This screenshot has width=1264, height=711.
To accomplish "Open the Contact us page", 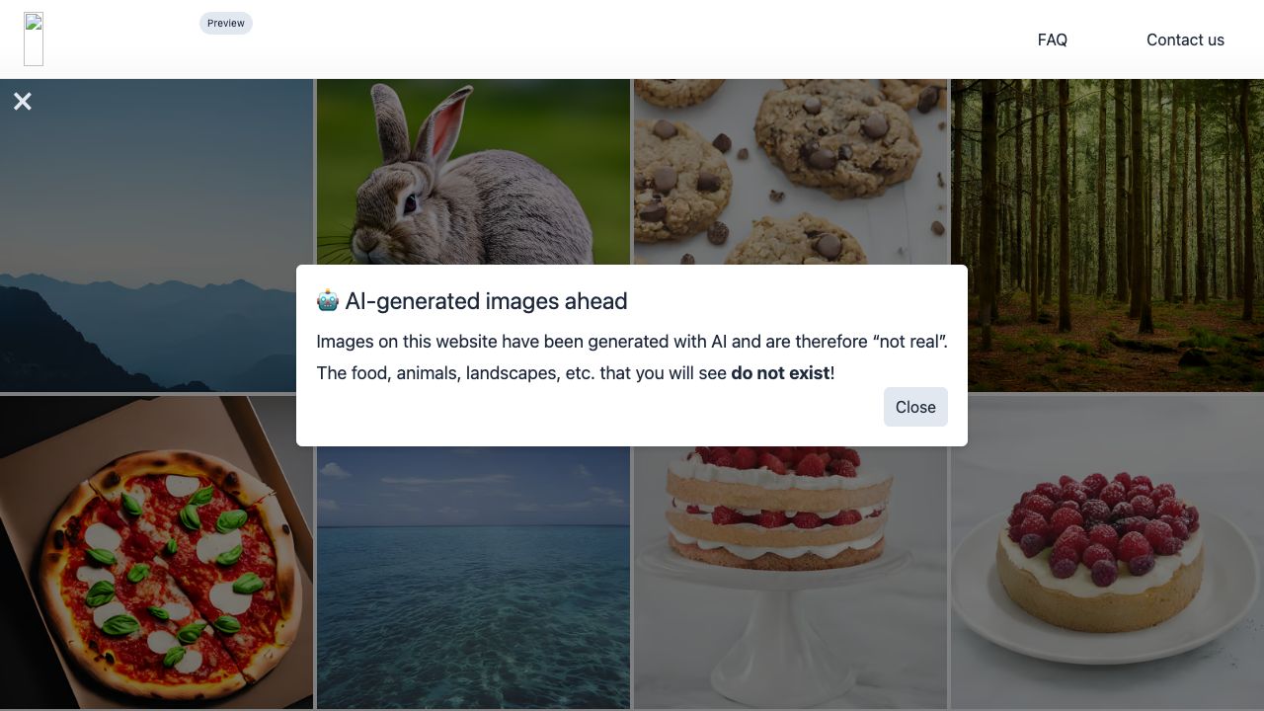I will [1185, 39].
